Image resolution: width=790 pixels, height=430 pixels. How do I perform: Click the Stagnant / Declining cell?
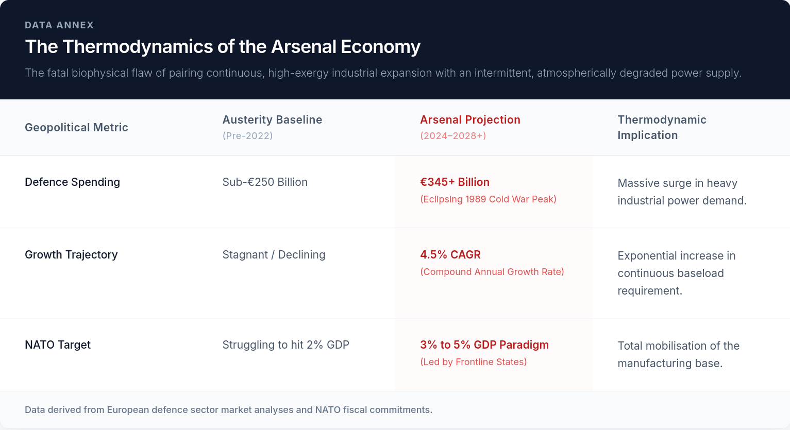coord(274,255)
